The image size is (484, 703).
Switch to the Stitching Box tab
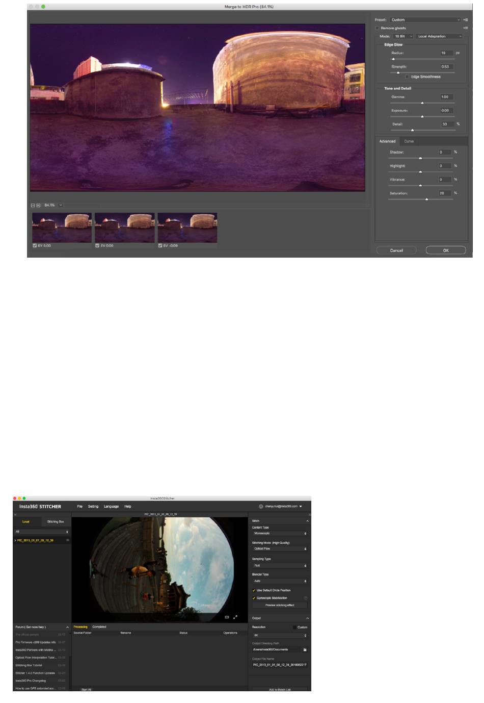(56, 522)
